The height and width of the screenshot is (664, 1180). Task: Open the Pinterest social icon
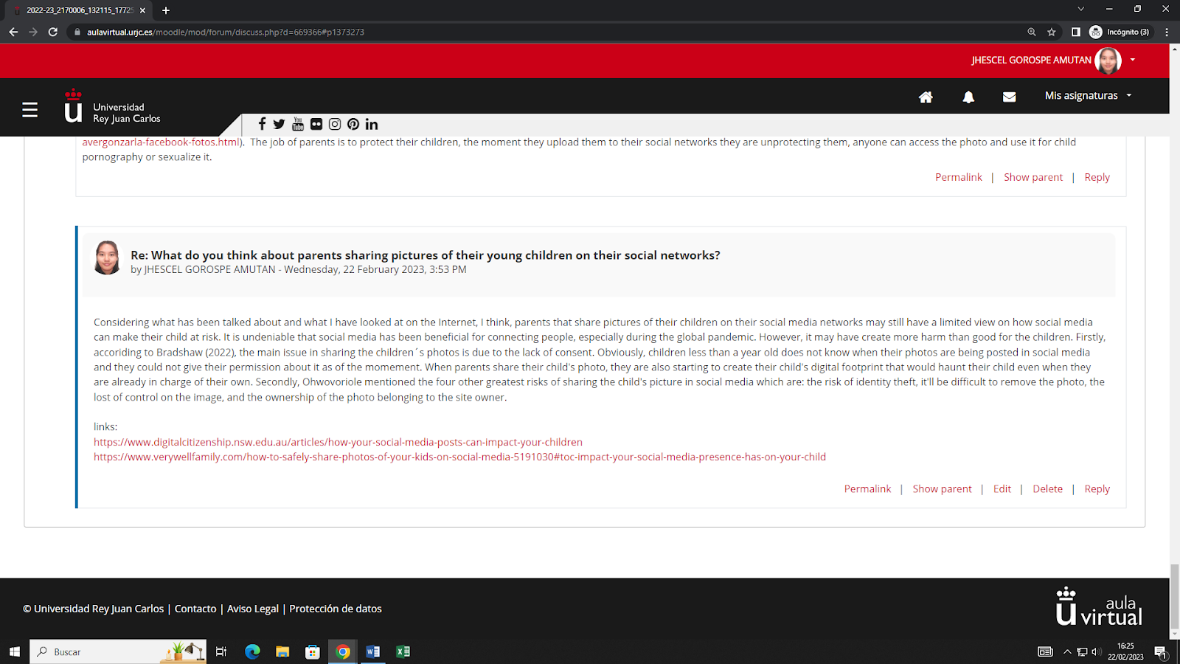(x=353, y=124)
